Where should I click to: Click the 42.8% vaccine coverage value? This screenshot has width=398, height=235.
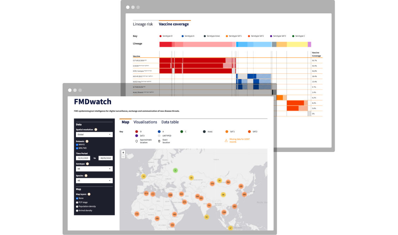314,71
